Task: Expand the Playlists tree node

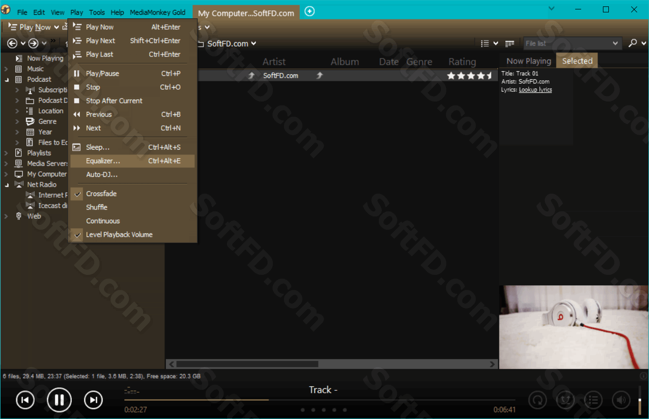Action: [x=6, y=153]
